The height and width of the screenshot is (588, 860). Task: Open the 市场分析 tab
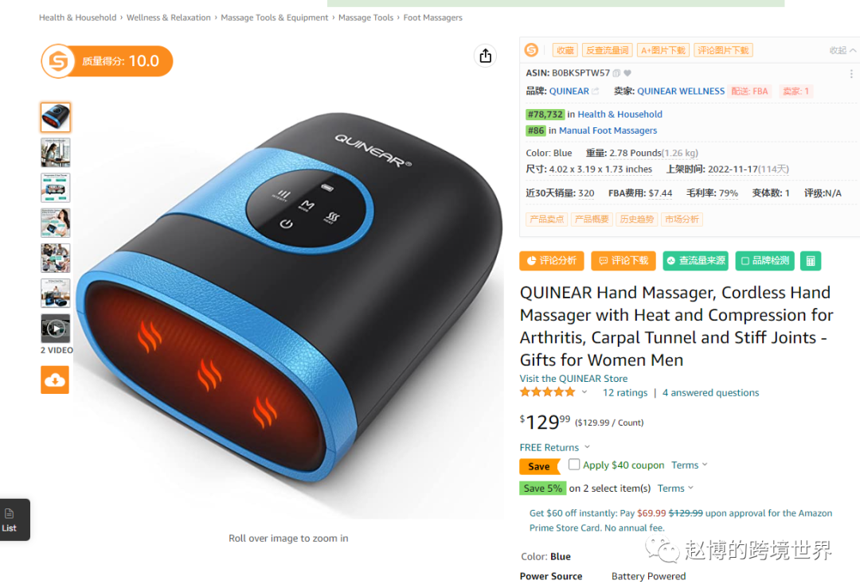click(x=682, y=219)
